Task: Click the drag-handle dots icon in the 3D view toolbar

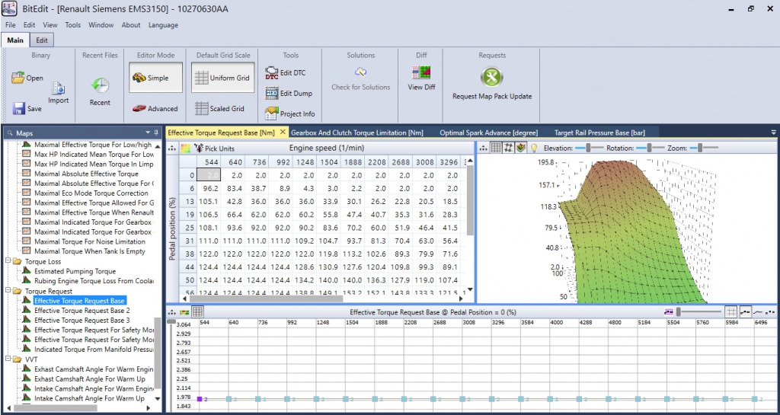Action: 483,148
